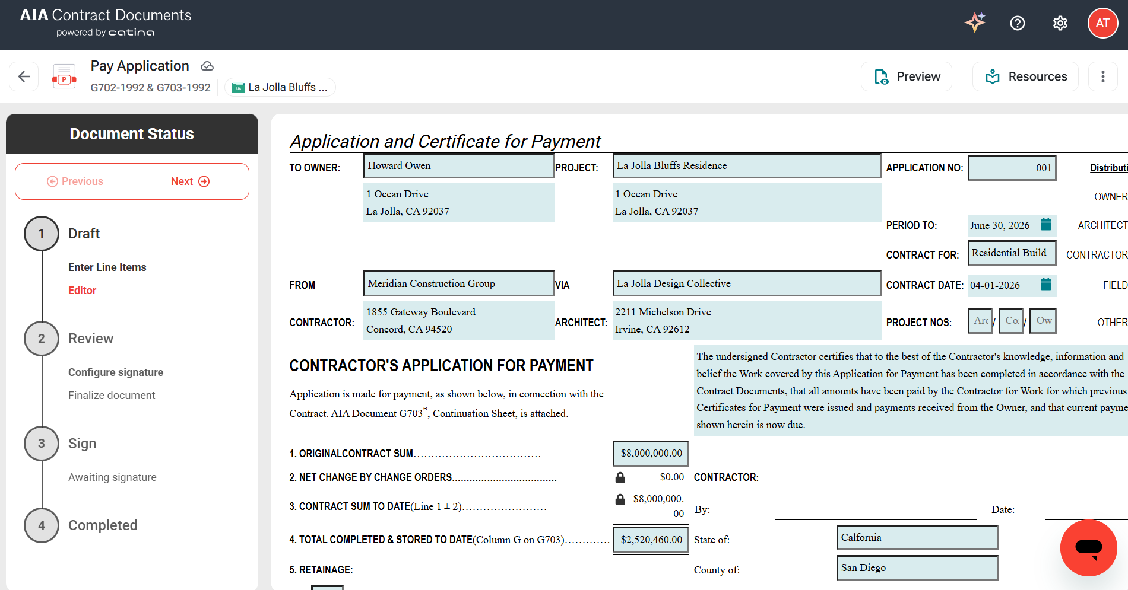
Task: Click the Document Status panel header
Action: point(132,134)
